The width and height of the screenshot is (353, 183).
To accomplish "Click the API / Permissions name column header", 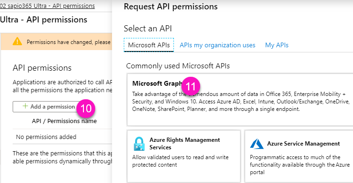I will tap(64, 121).
